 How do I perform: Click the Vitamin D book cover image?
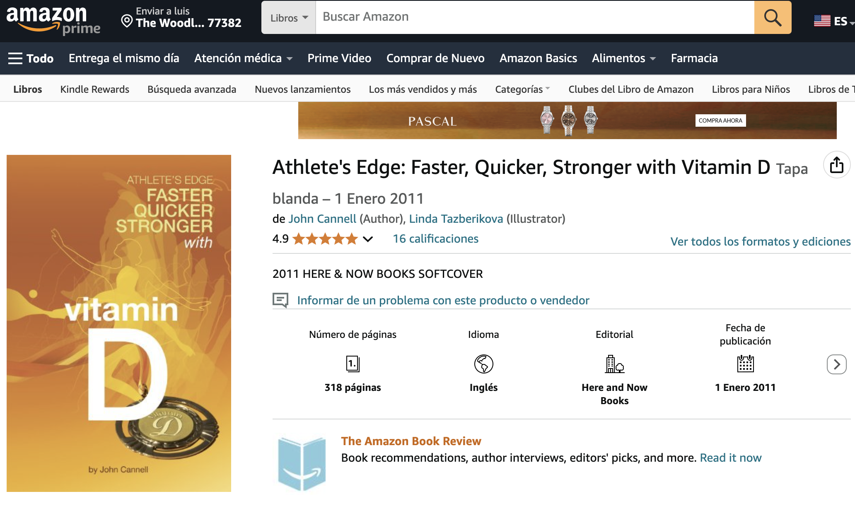click(119, 323)
